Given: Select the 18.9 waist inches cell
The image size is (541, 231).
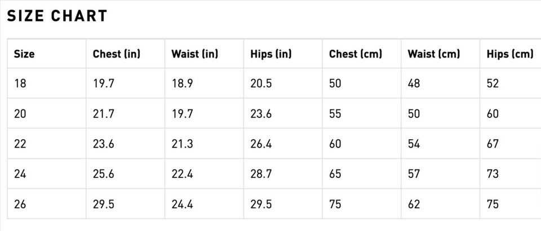Looking at the screenshot, I should [182, 84].
